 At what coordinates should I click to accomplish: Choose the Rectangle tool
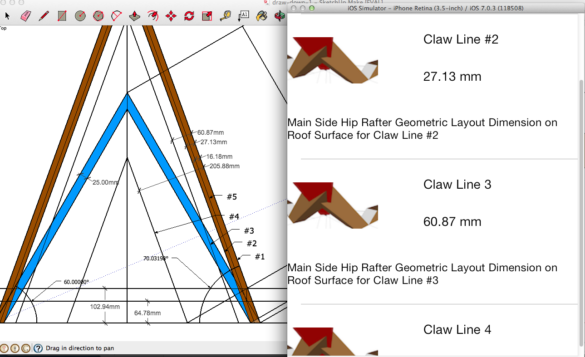(62, 15)
